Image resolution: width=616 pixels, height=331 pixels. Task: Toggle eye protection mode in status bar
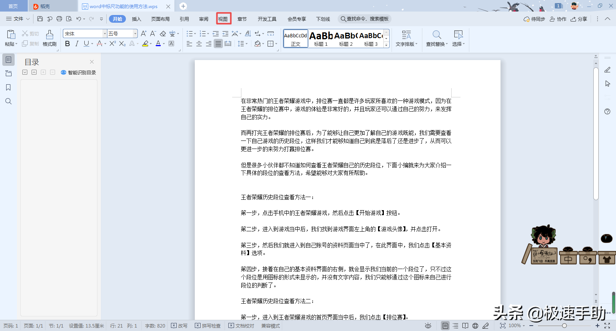pyautogui.click(x=428, y=326)
